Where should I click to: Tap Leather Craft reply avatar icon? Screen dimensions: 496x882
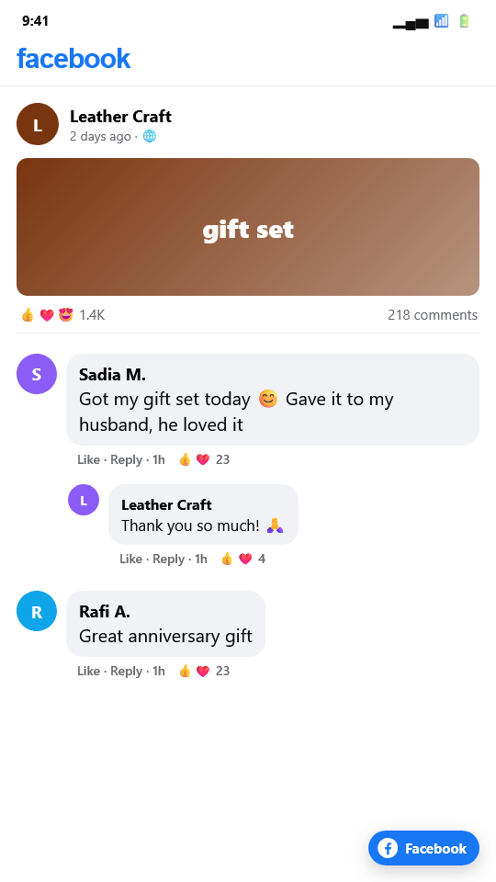(x=84, y=500)
